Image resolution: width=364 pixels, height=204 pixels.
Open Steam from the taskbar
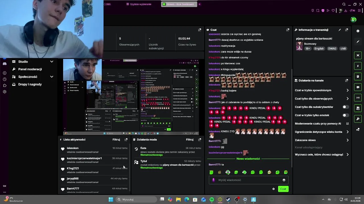point(228,199)
